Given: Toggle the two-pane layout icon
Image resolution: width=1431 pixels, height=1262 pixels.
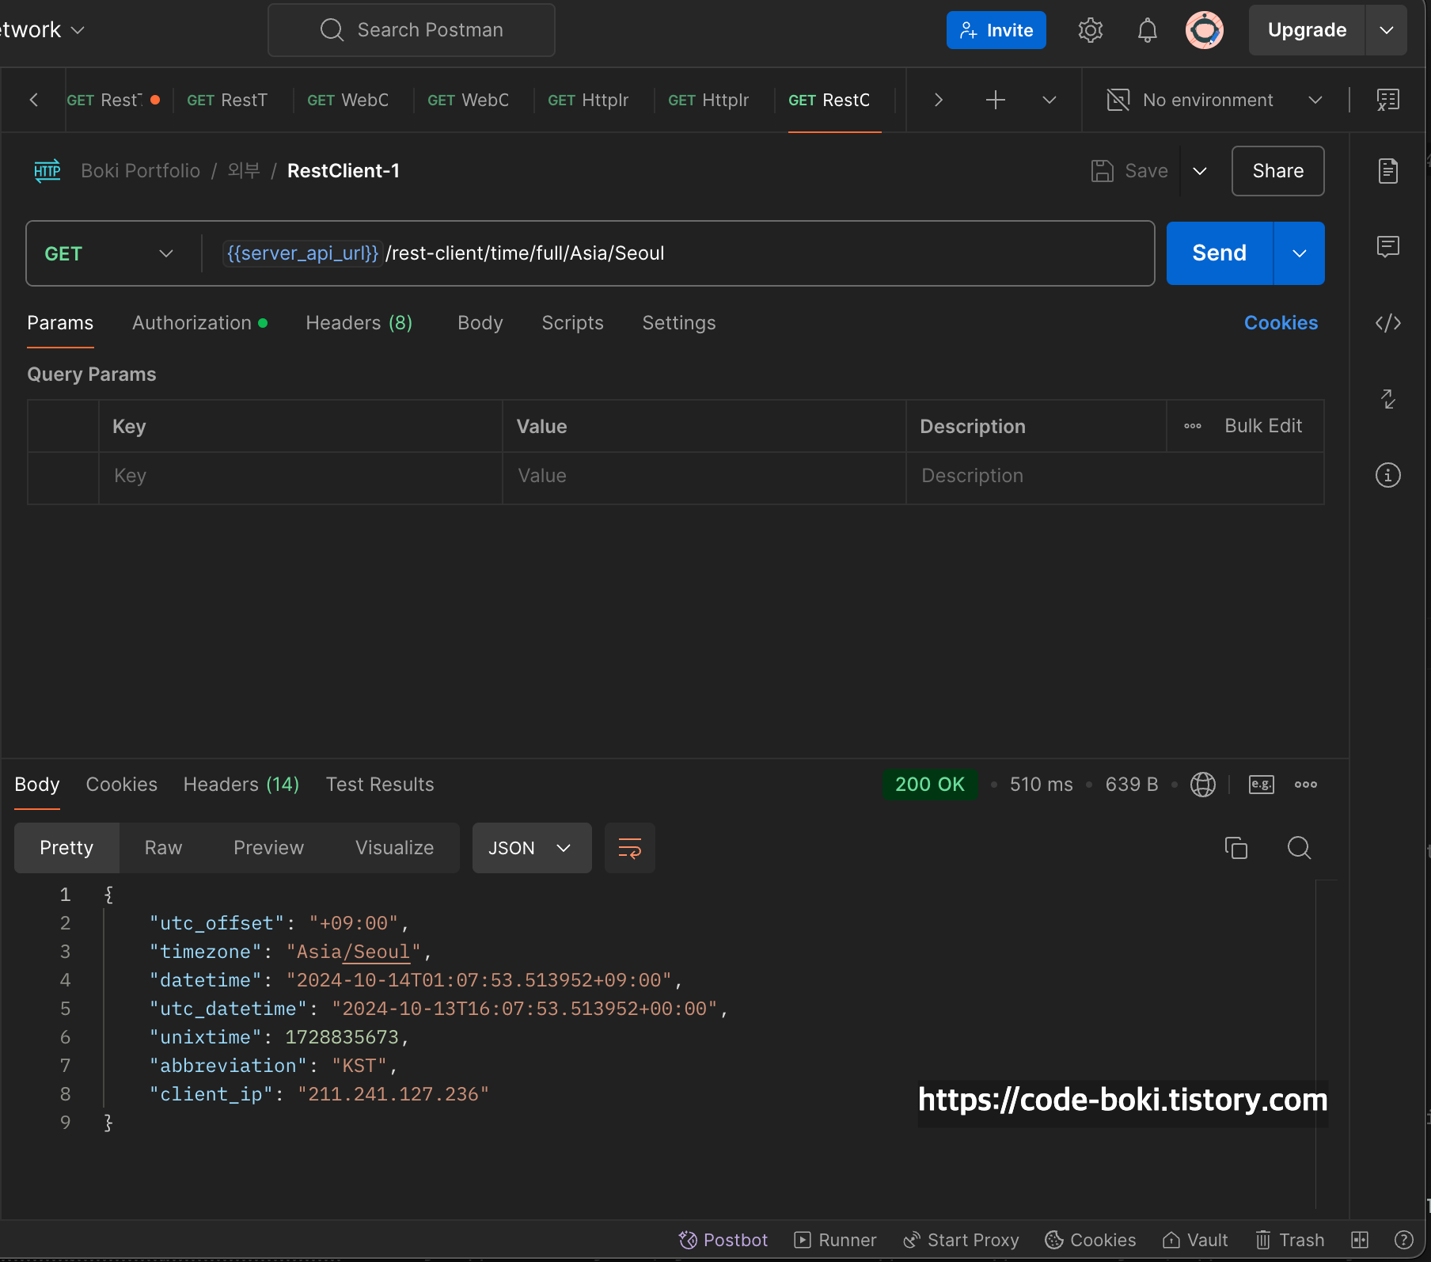Looking at the screenshot, I should coord(1359,1240).
